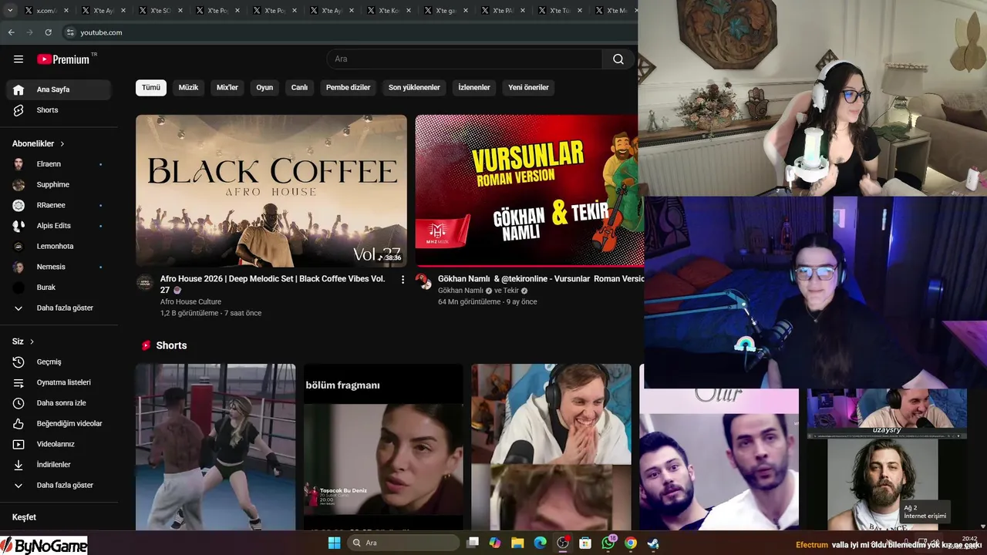Open the Windows Start menu

click(x=334, y=543)
